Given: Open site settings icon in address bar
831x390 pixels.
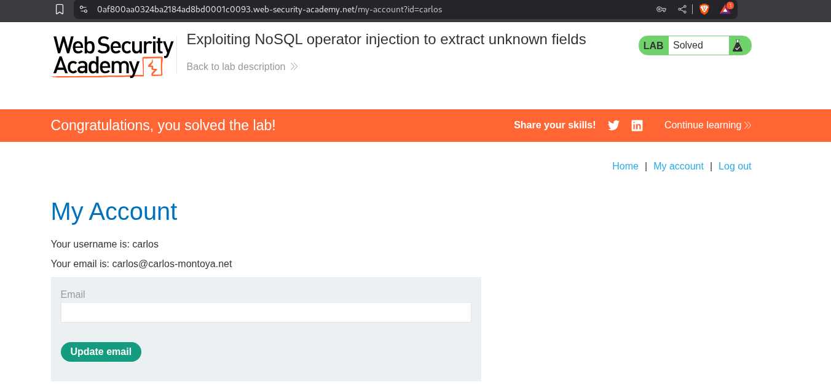Looking at the screenshot, I should click(x=84, y=9).
